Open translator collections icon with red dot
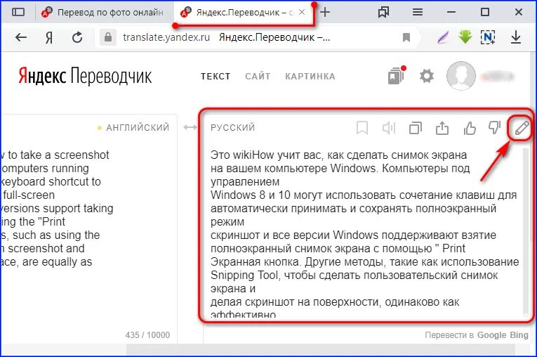537x357 pixels. click(x=397, y=75)
